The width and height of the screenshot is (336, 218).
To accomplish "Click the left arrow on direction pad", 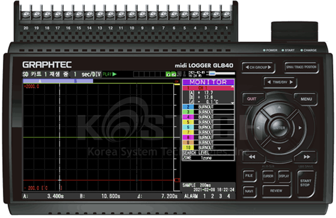I will [258, 128].
